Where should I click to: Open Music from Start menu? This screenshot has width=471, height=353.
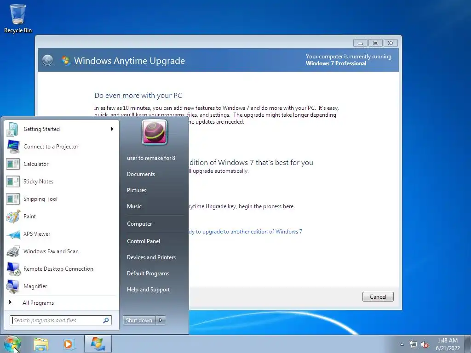[134, 206]
